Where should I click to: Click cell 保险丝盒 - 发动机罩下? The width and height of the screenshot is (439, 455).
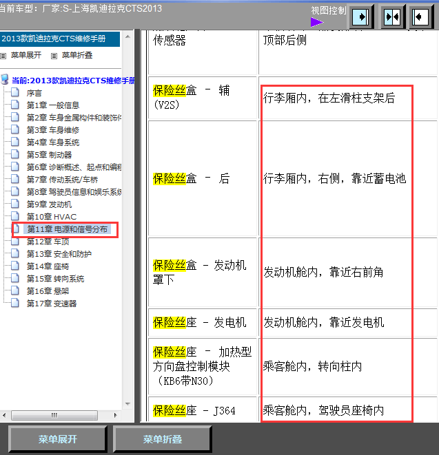pos(203,273)
